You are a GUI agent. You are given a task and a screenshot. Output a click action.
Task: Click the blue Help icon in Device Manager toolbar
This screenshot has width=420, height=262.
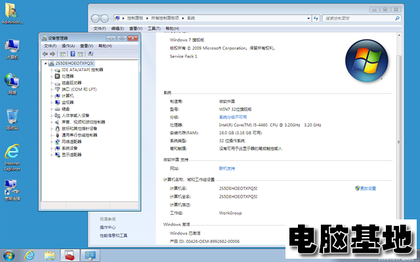[73, 54]
